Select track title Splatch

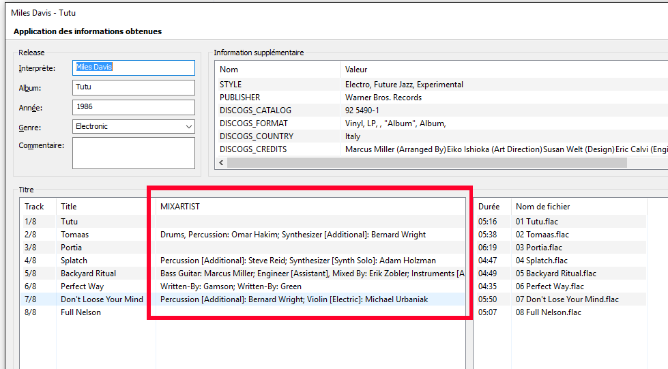click(74, 261)
